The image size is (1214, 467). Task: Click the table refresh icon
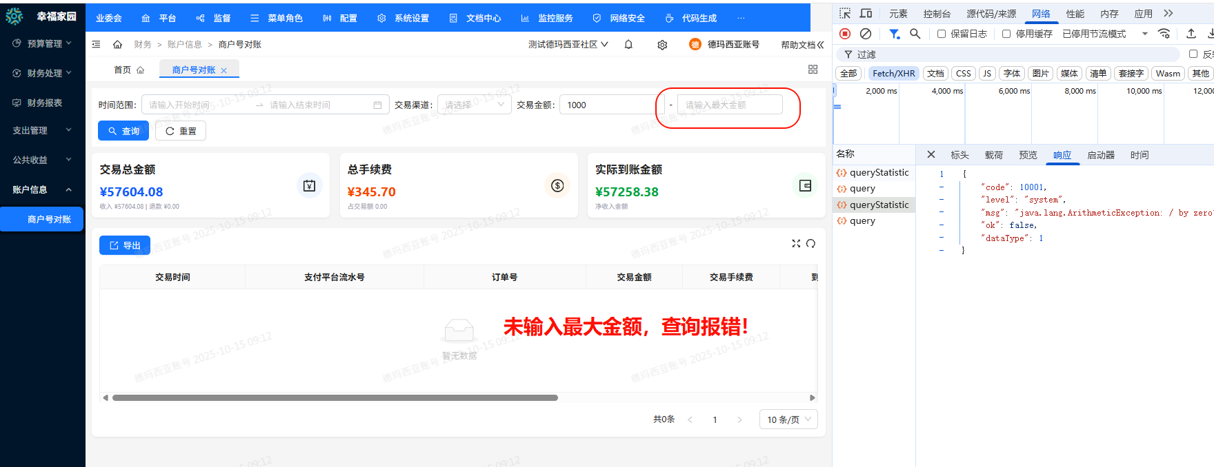[810, 243]
